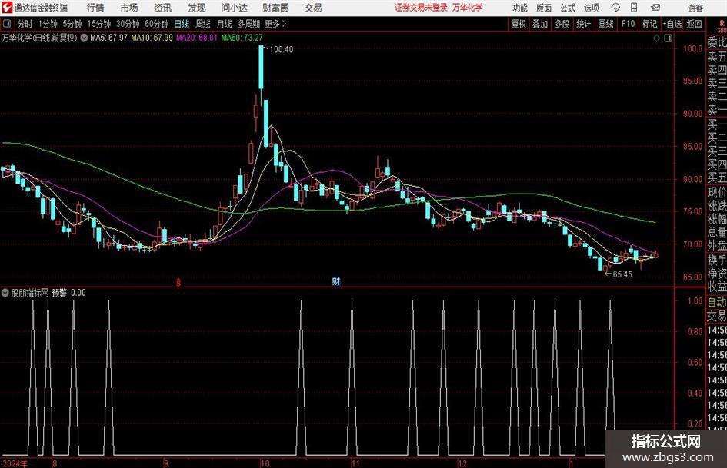Click the 万华化学 stock name in title bar

468,8
